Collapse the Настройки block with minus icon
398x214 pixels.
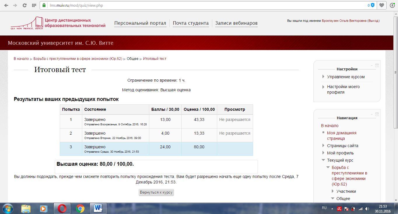(371, 65)
